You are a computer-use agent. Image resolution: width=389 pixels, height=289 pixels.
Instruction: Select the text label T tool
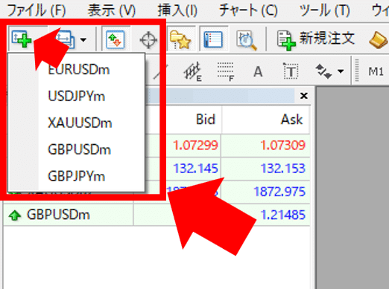tap(291, 71)
